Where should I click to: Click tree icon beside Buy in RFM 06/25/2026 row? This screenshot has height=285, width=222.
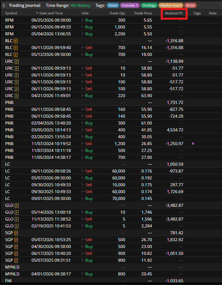pyautogui.click(x=83, y=20)
